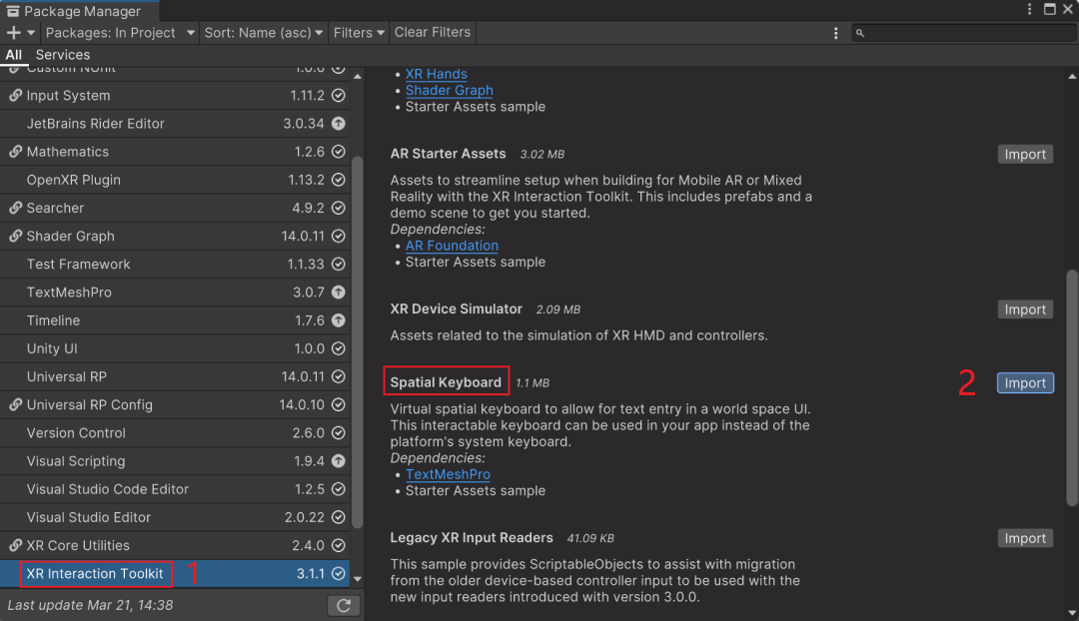Select Unity UI package
The width and height of the screenshot is (1079, 621).
click(176, 349)
